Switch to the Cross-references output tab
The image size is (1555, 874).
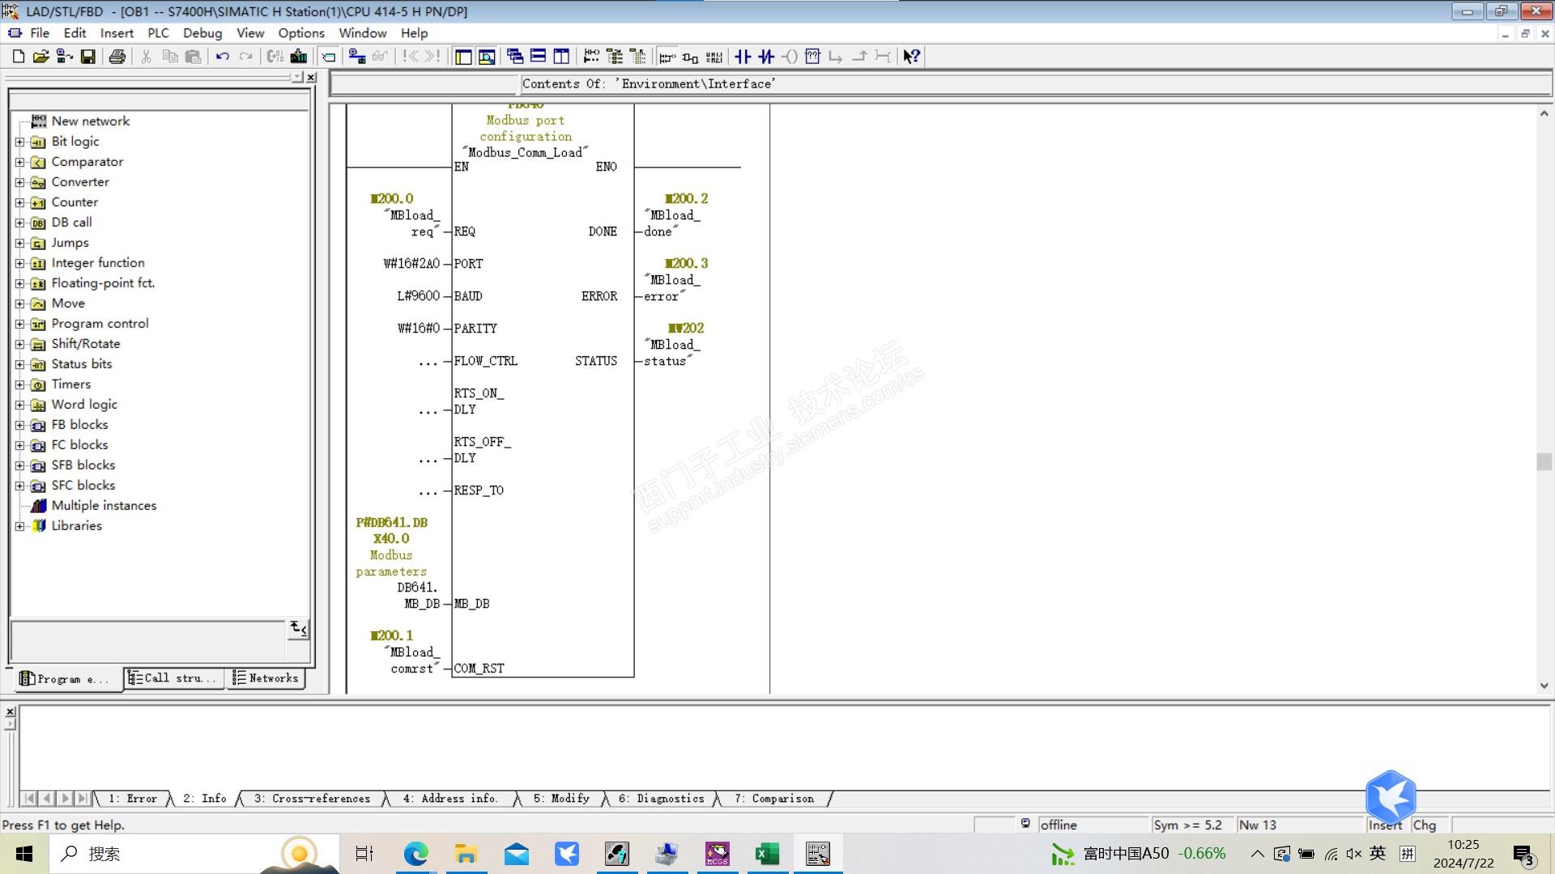312,799
